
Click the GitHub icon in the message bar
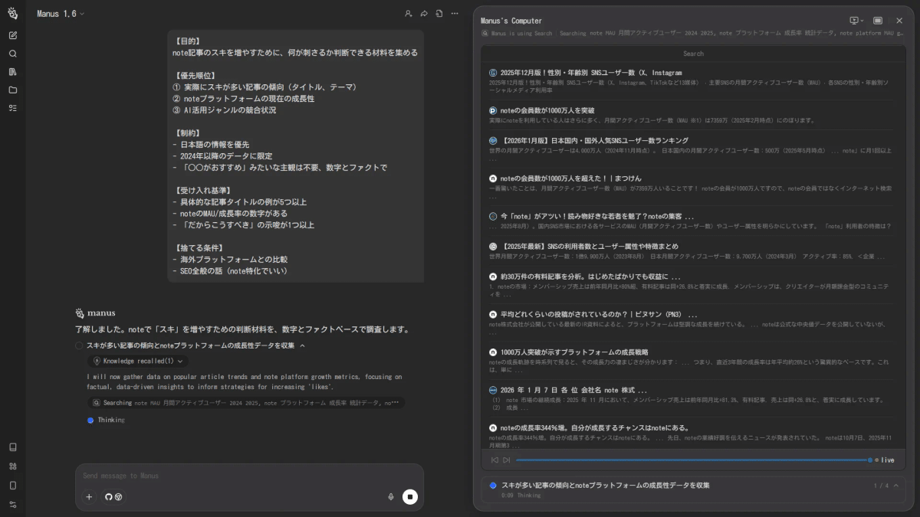pyautogui.click(x=108, y=496)
